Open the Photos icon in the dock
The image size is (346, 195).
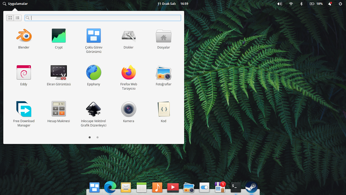pyautogui.click(x=189, y=188)
